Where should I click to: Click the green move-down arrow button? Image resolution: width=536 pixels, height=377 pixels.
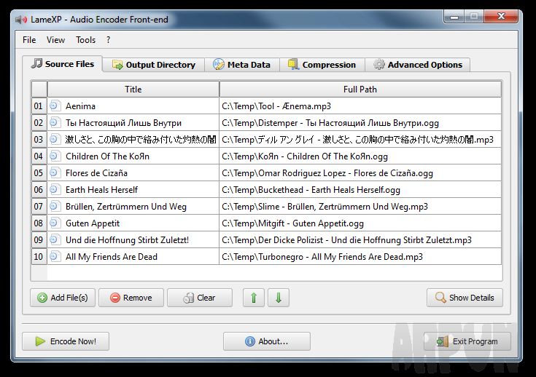coord(279,298)
